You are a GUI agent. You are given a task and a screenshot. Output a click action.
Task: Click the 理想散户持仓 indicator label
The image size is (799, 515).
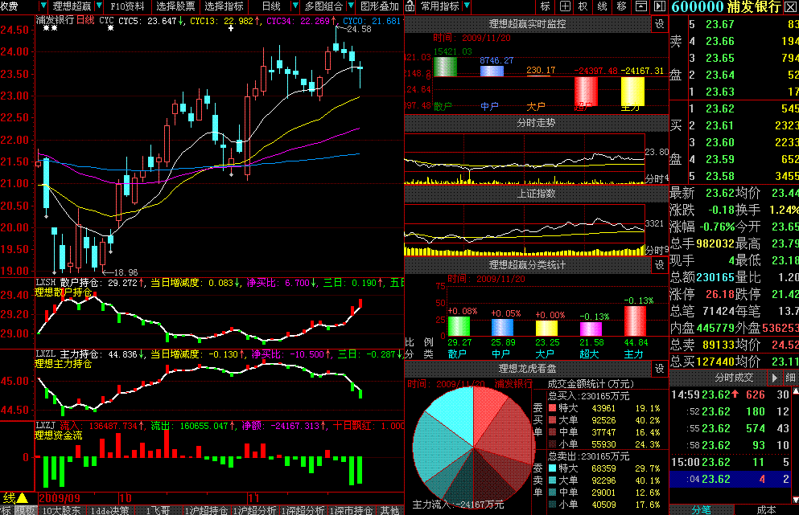tap(63, 292)
